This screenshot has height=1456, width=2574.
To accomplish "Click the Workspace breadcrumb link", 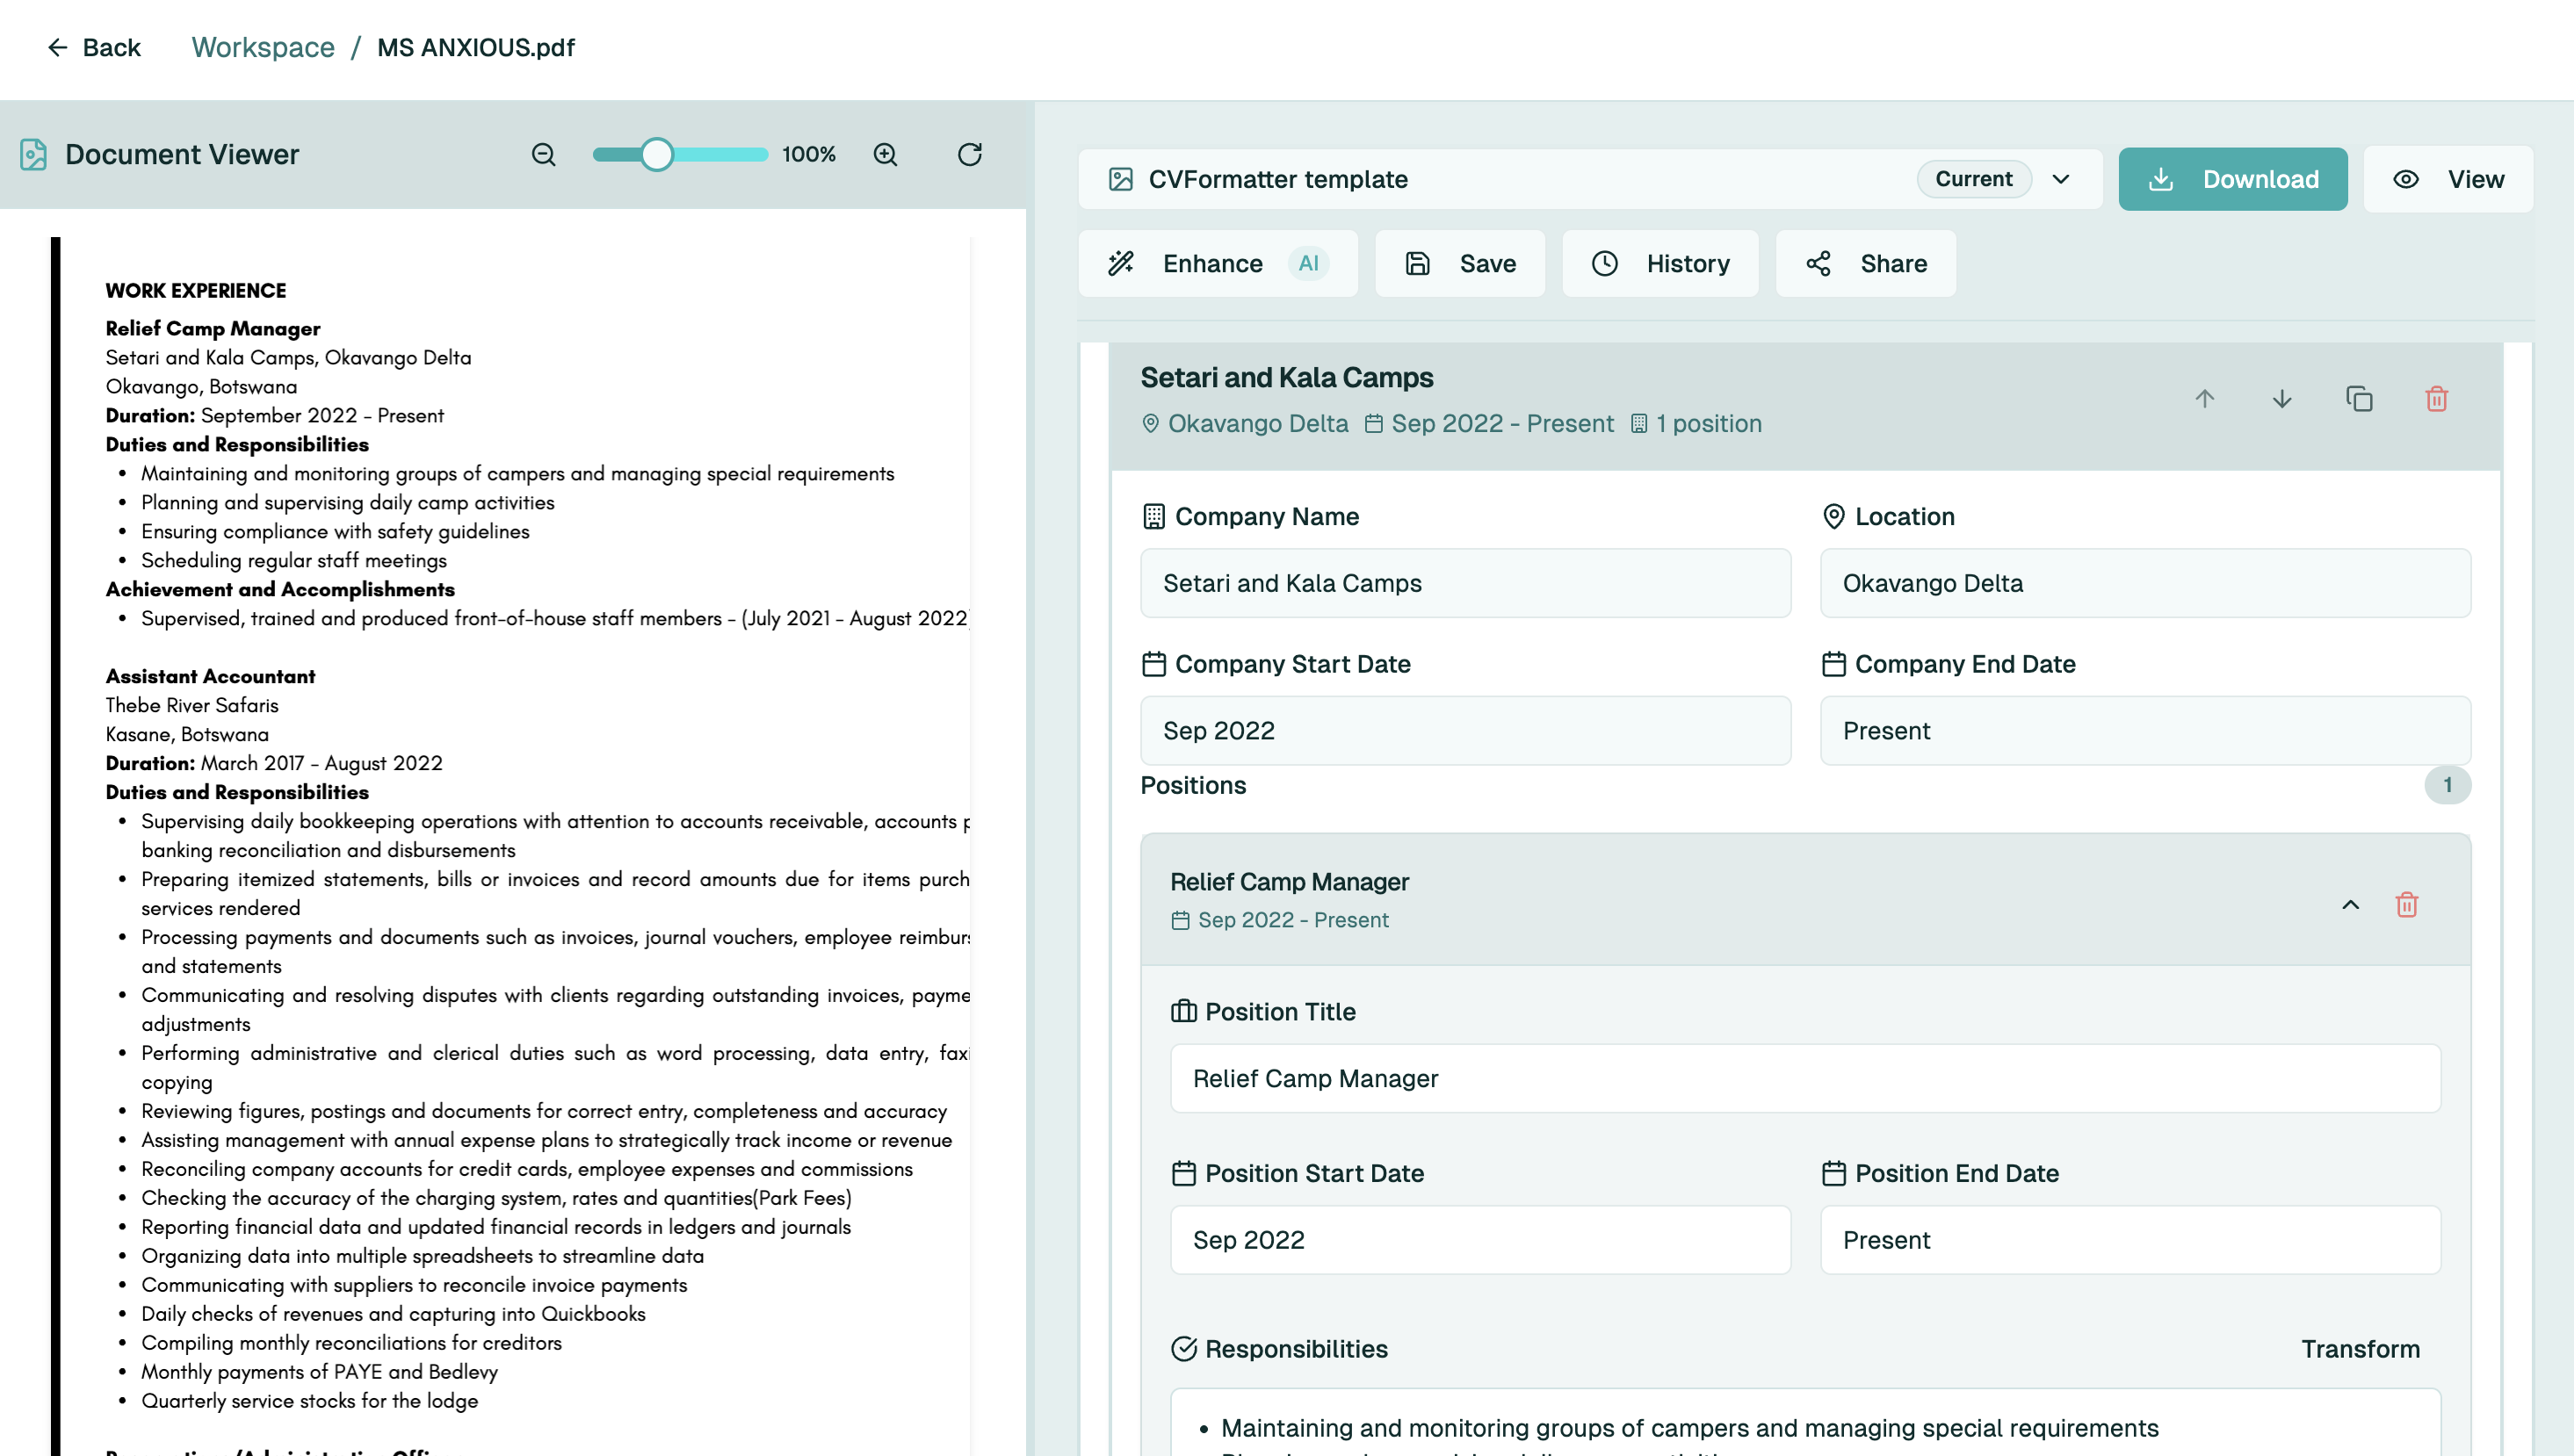I will click(x=263, y=47).
